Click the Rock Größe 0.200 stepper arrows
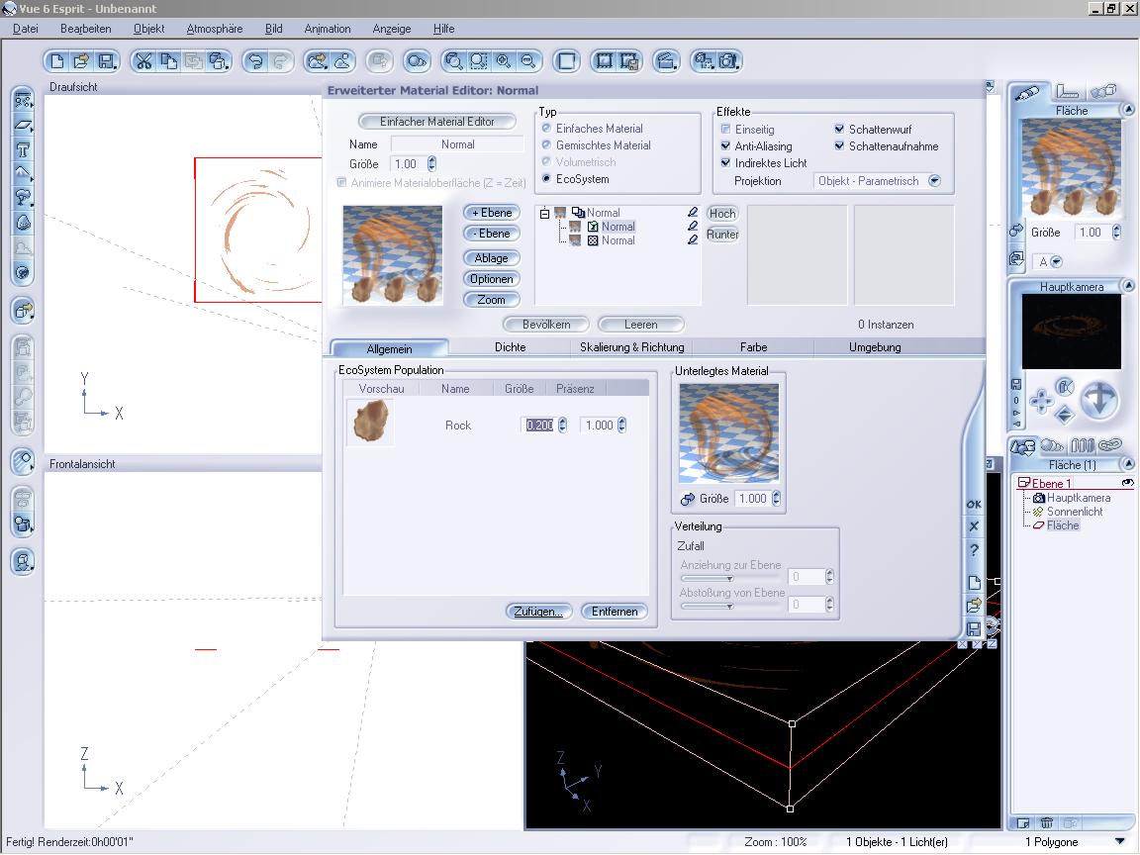Viewport: 1140px width, 855px height. [x=562, y=426]
